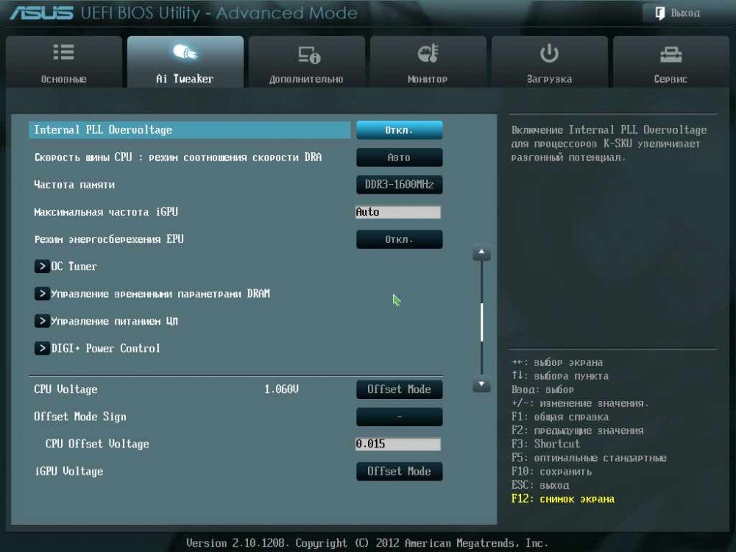Click the F12: снимок экрана hint
The width and height of the screenshot is (736, 552).
pyautogui.click(x=563, y=499)
